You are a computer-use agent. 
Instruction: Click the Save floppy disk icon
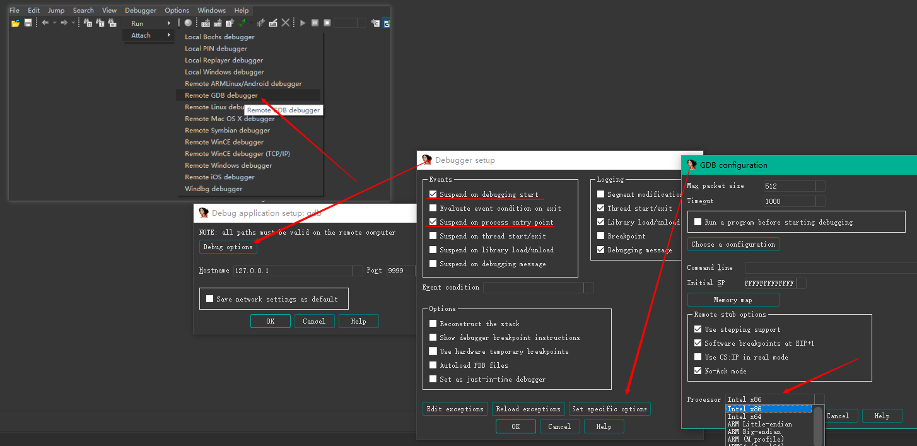pos(28,23)
